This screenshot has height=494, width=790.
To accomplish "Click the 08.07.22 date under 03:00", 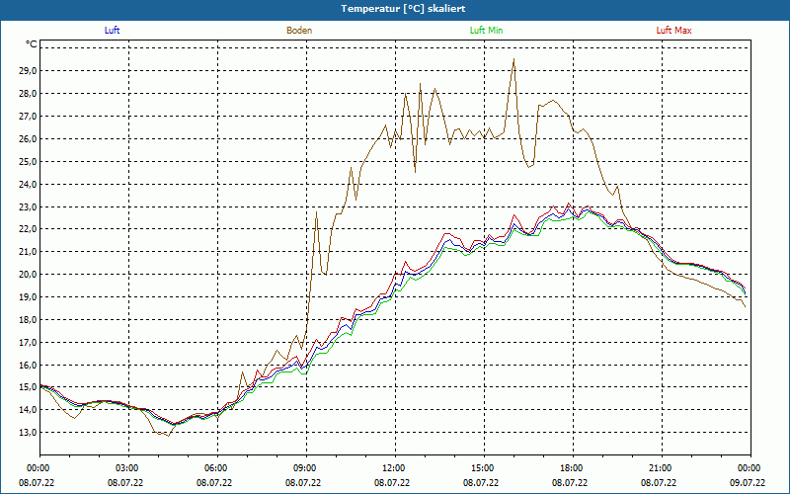I will click(x=125, y=483).
